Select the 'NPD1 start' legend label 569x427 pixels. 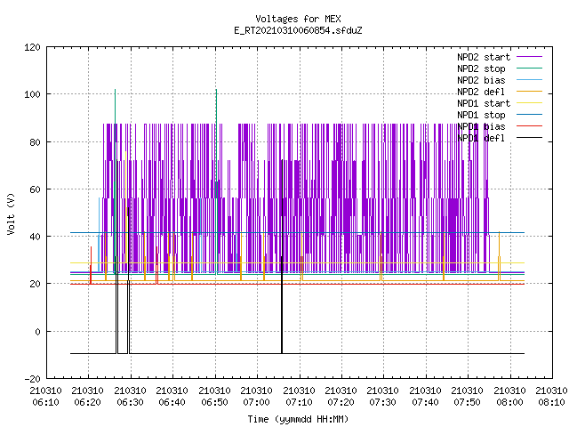pos(484,103)
